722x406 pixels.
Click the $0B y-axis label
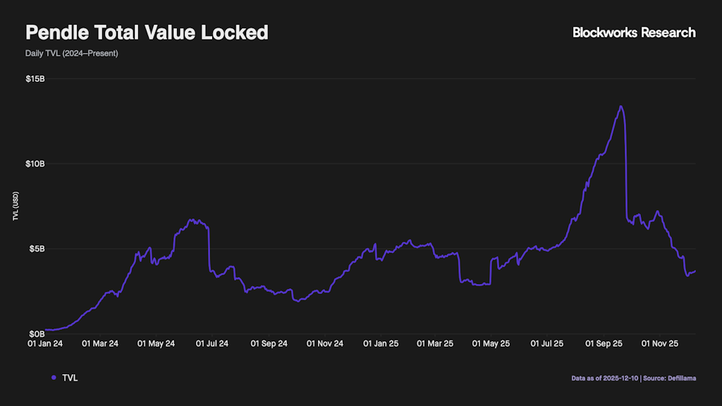(x=37, y=333)
